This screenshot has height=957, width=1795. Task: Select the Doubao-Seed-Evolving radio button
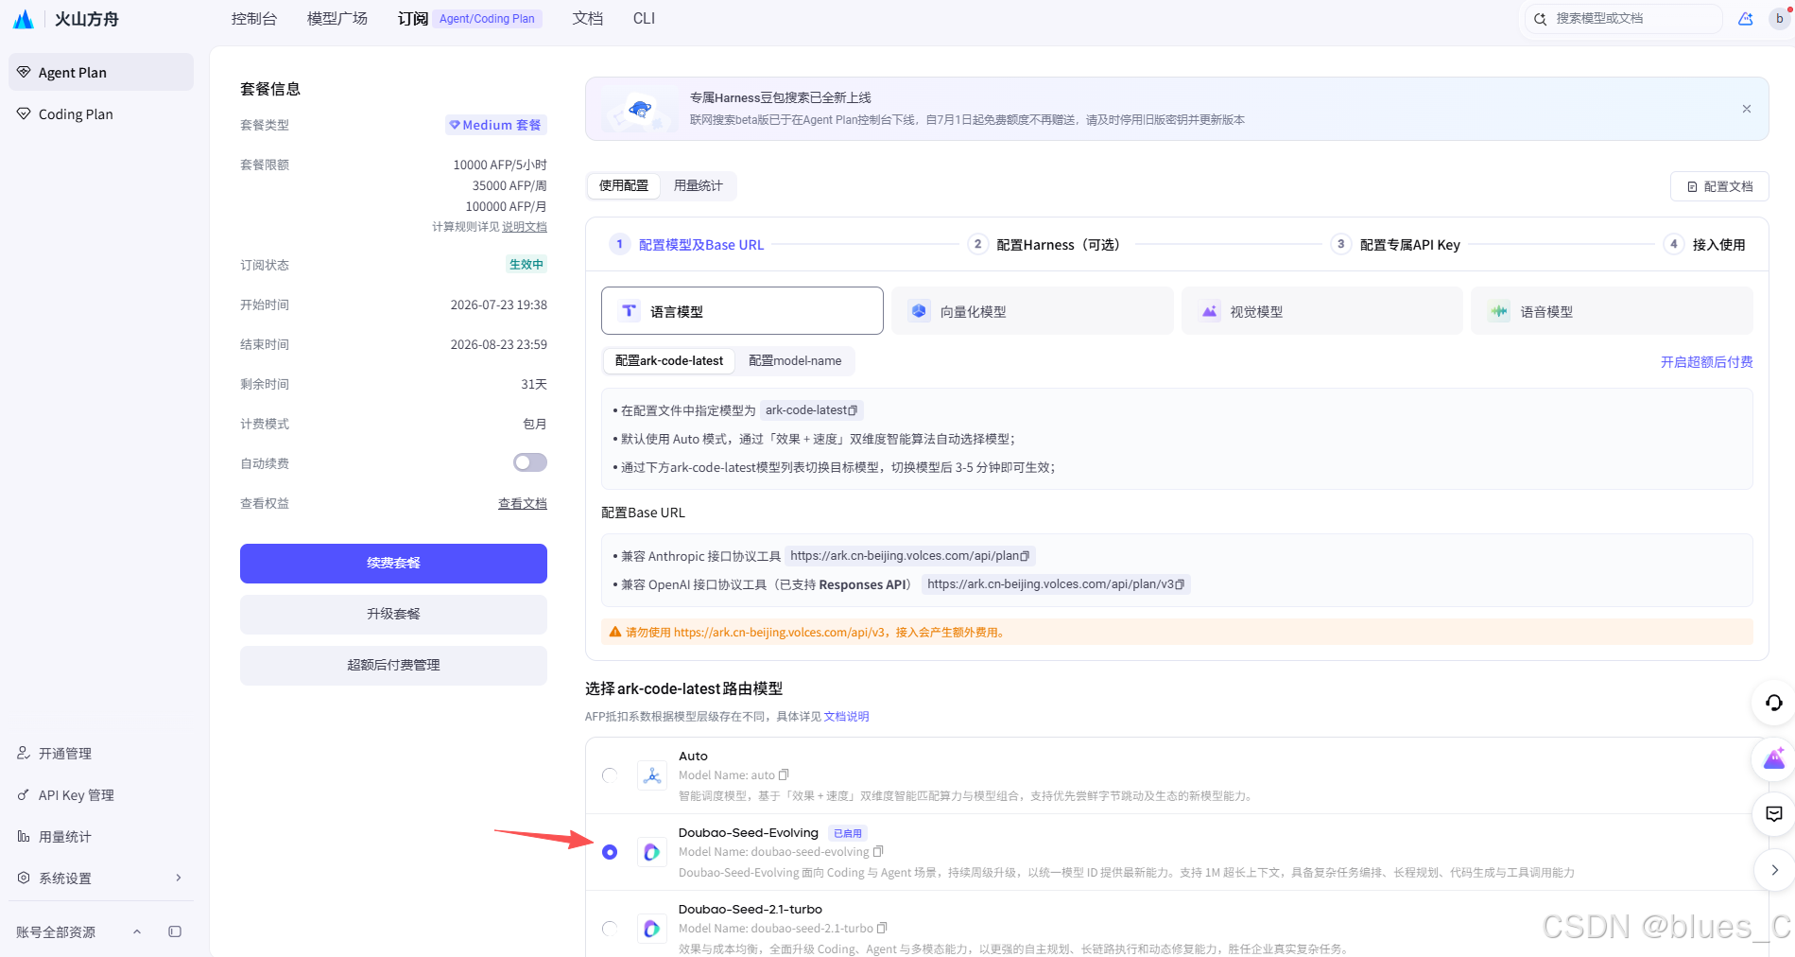click(x=610, y=852)
